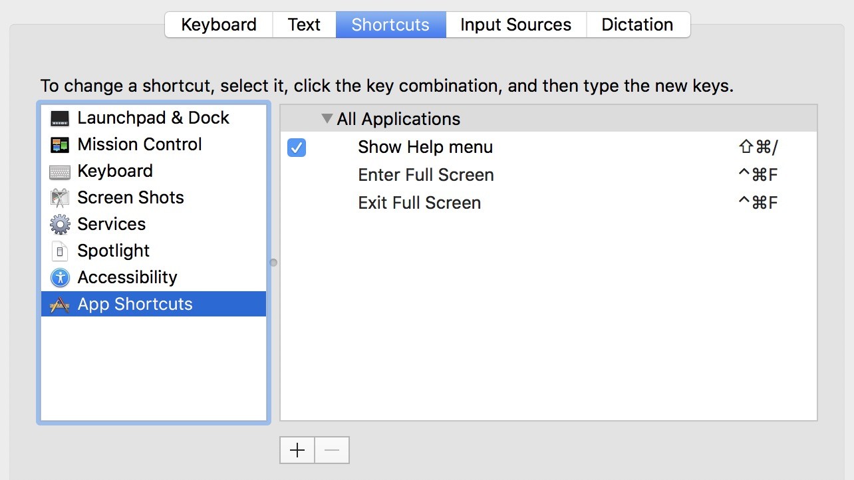
Task: Choose the Keyboard category icon
Action: [60, 172]
